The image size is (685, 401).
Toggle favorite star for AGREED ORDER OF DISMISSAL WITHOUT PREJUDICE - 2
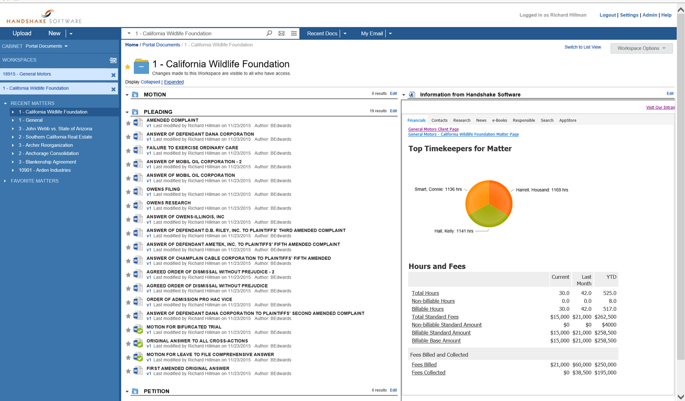pyautogui.click(x=128, y=275)
